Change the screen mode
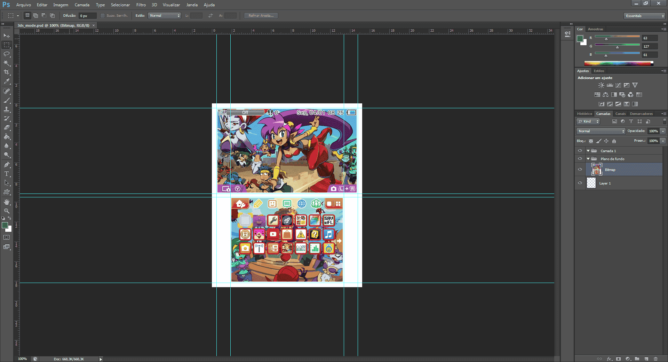 7,247
